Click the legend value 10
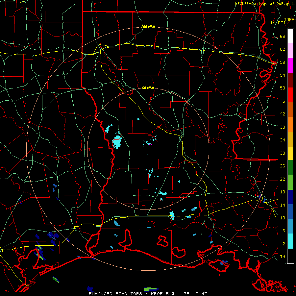This screenshot has height=296, width=296. click(x=283, y=218)
